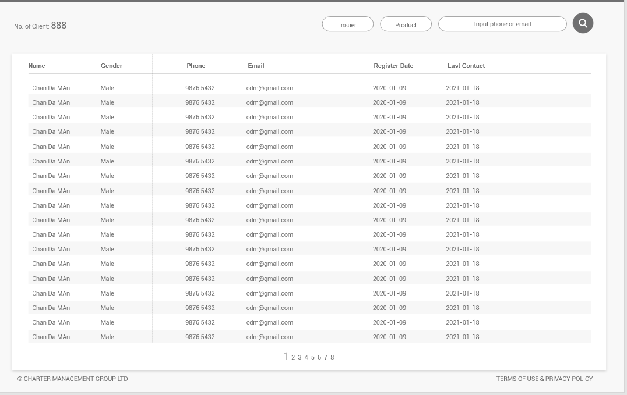Focus the phone or email input field
The width and height of the screenshot is (627, 395).
click(502, 24)
